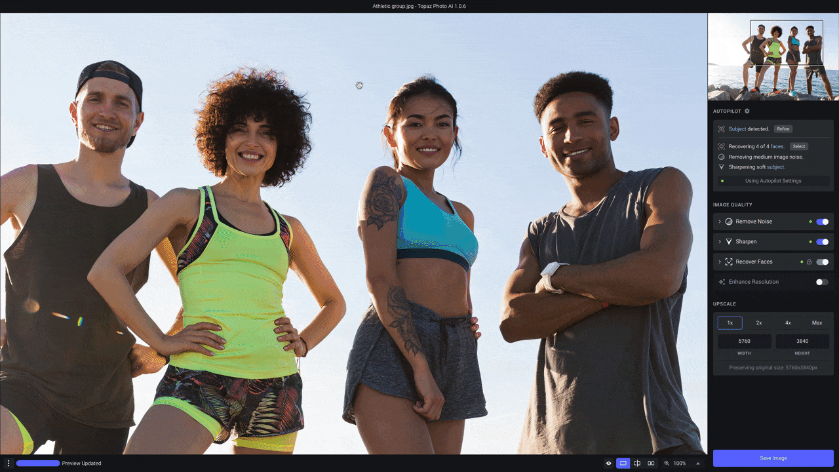Select 2x upscale option
Image resolution: width=839 pixels, height=472 pixels.
tap(758, 323)
